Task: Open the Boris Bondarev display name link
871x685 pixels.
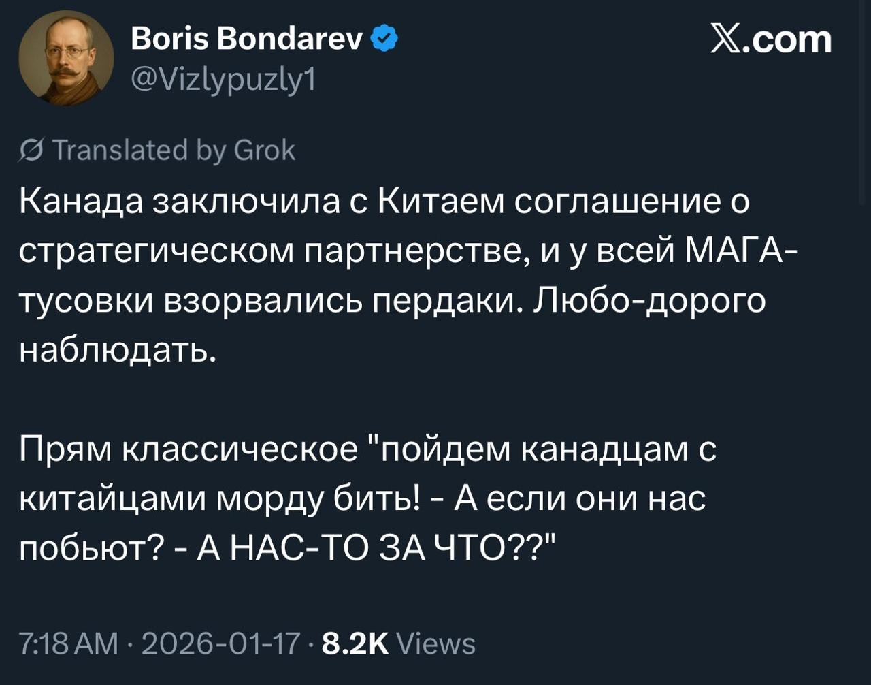Action: [x=247, y=39]
